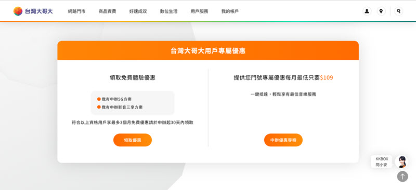The height and width of the screenshot is (190, 416).
Task: Open the search magnifier icon
Action: (x=398, y=11)
